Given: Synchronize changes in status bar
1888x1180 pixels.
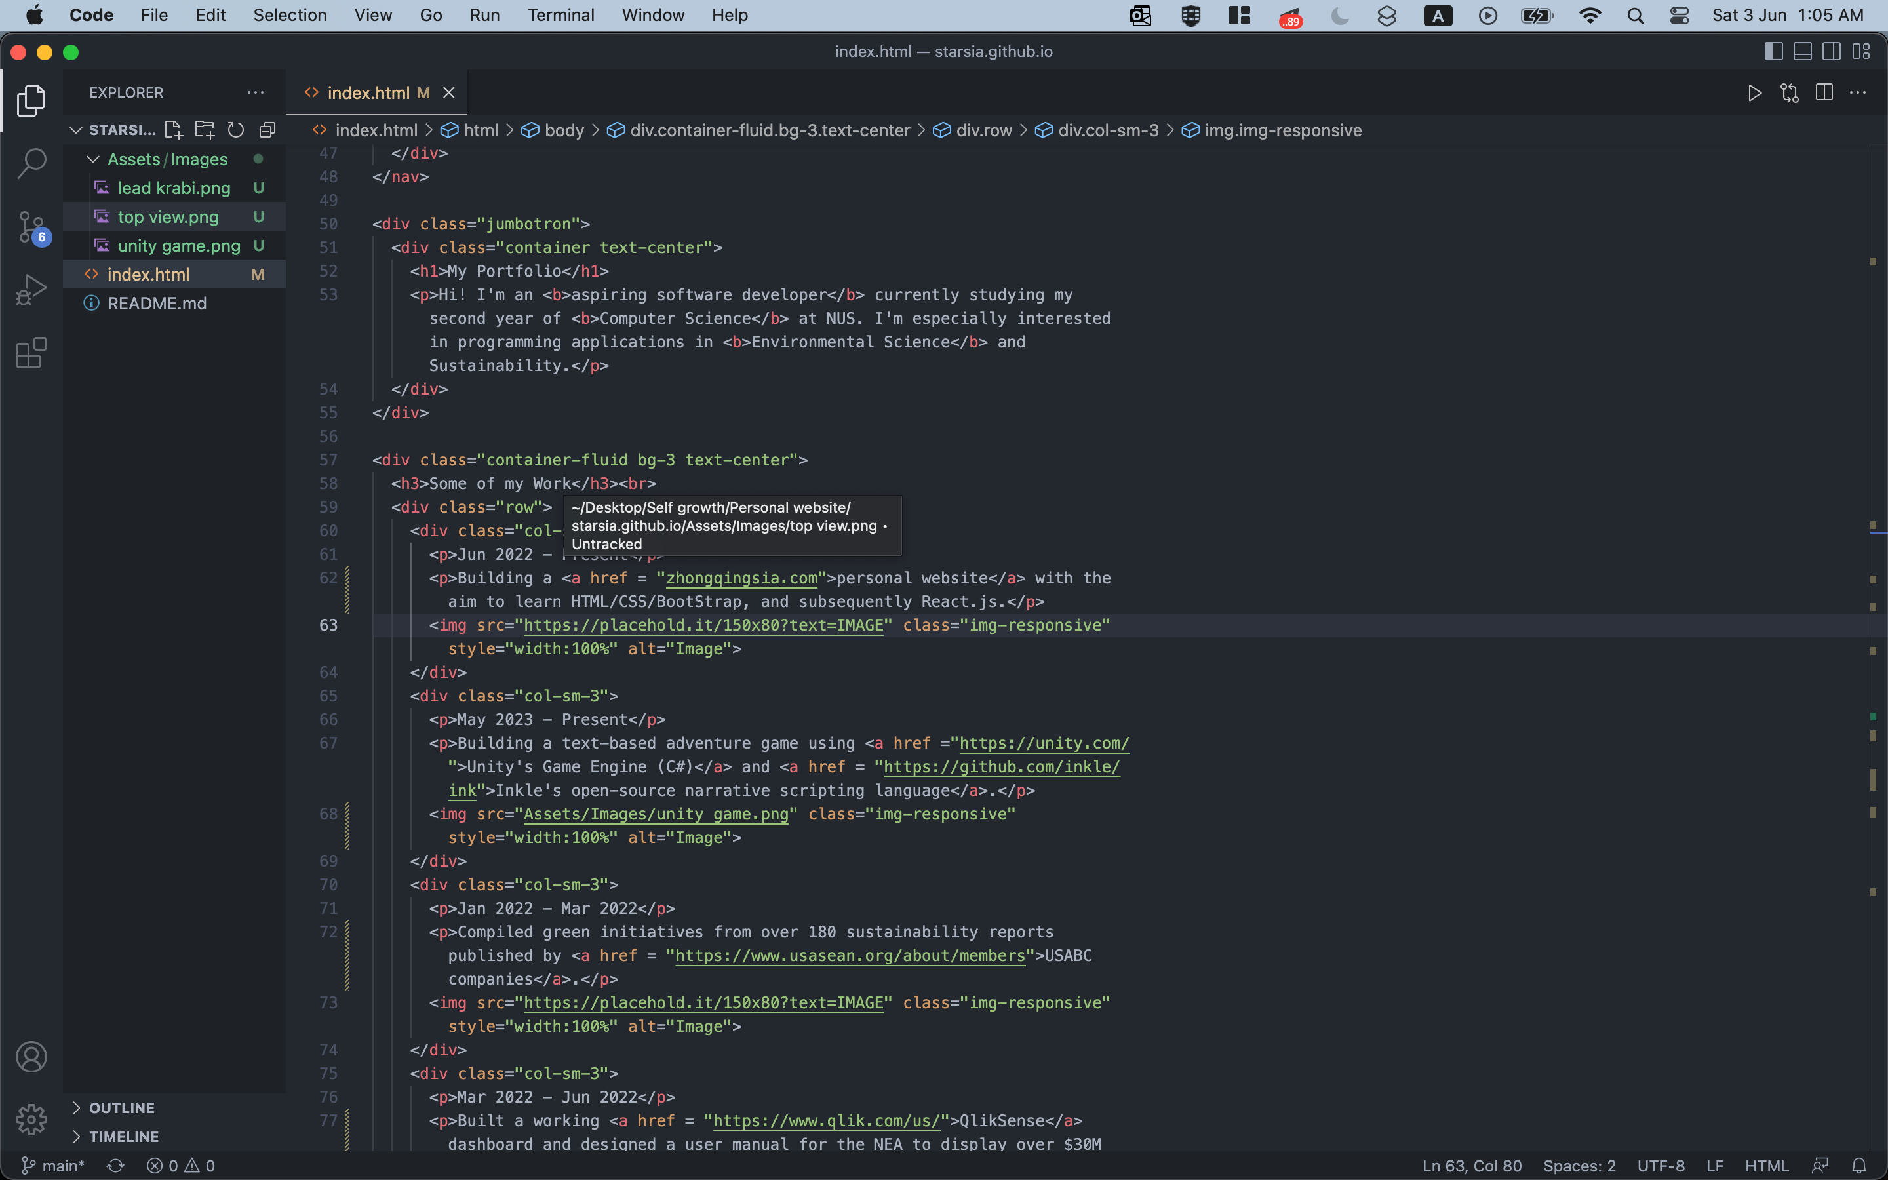Looking at the screenshot, I should [x=115, y=1165].
